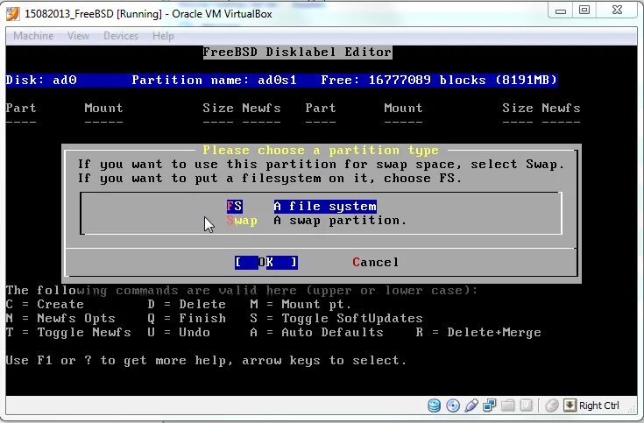Click the 'U = Undo' command text
This screenshot has width=644, height=423.
click(x=179, y=332)
